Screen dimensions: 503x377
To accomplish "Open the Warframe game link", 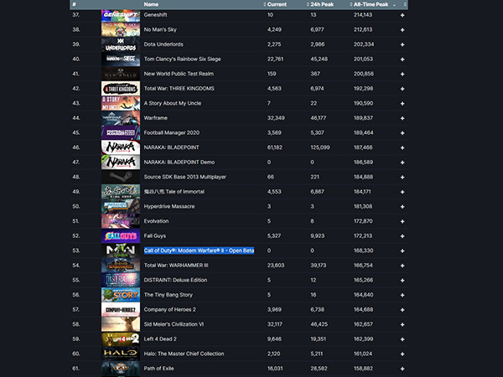I will pos(156,118).
